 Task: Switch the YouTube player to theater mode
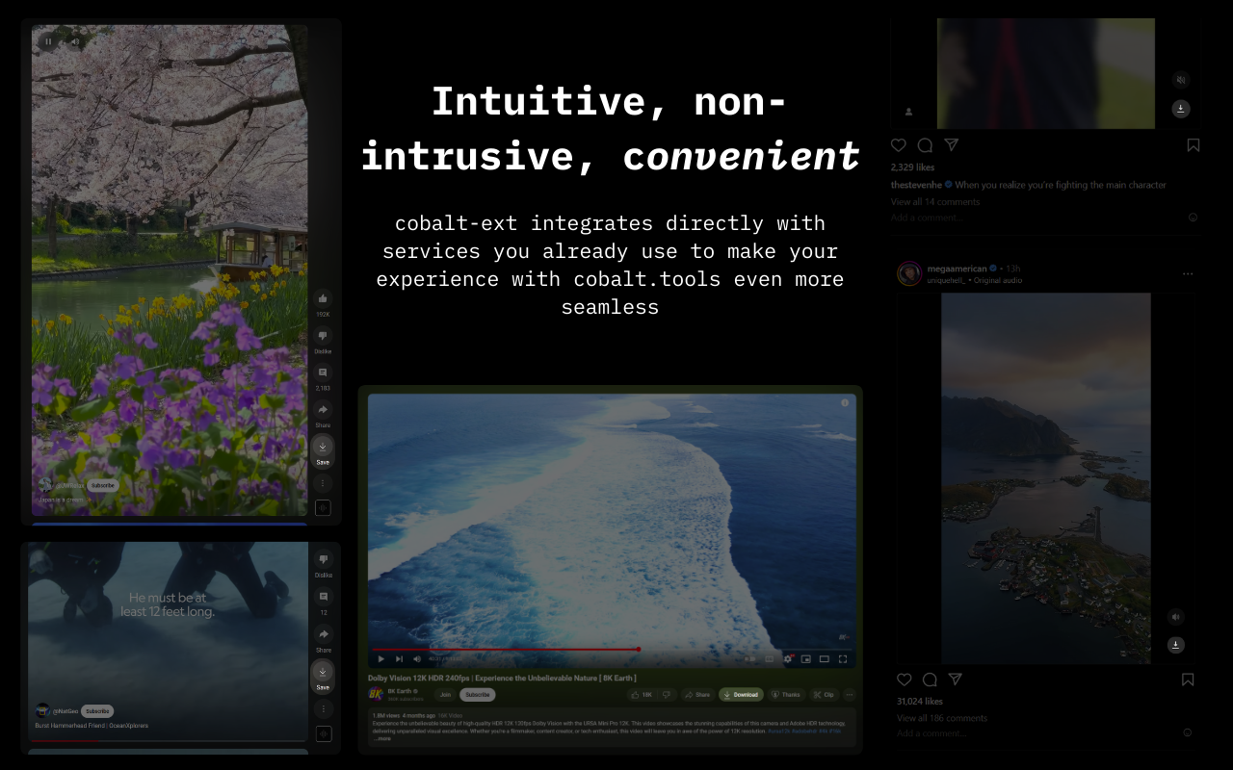[x=824, y=659]
